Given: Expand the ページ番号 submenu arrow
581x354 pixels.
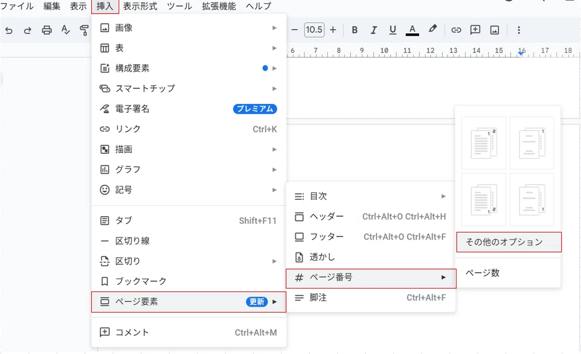Looking at the screenshot, I should 443,277.
